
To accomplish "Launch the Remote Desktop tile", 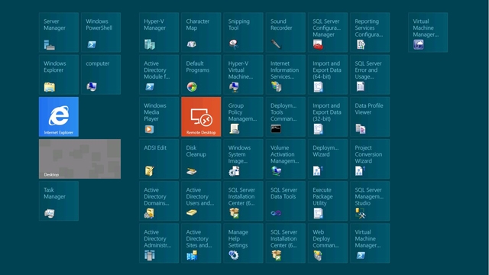I will point(201,117).
